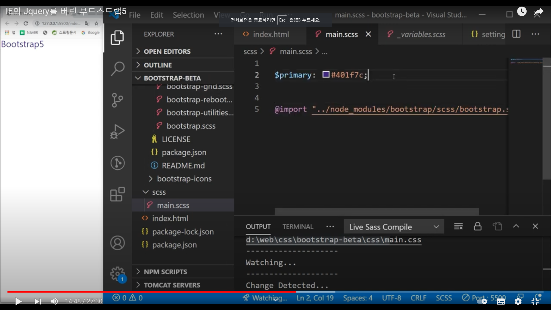Click the video share arrow icon
Image resolution: width=551 pixels, height=310 pixels.
(538, 12)
